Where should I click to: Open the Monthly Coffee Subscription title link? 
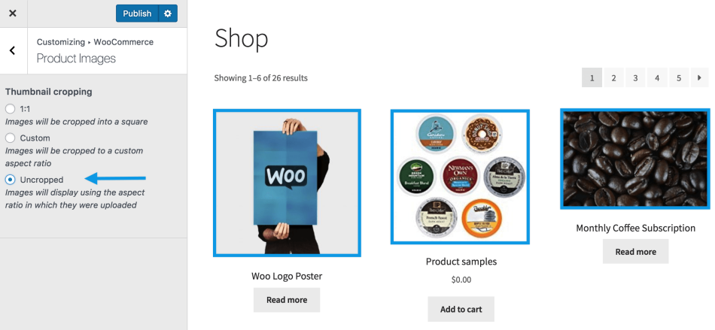coord(636,228)
